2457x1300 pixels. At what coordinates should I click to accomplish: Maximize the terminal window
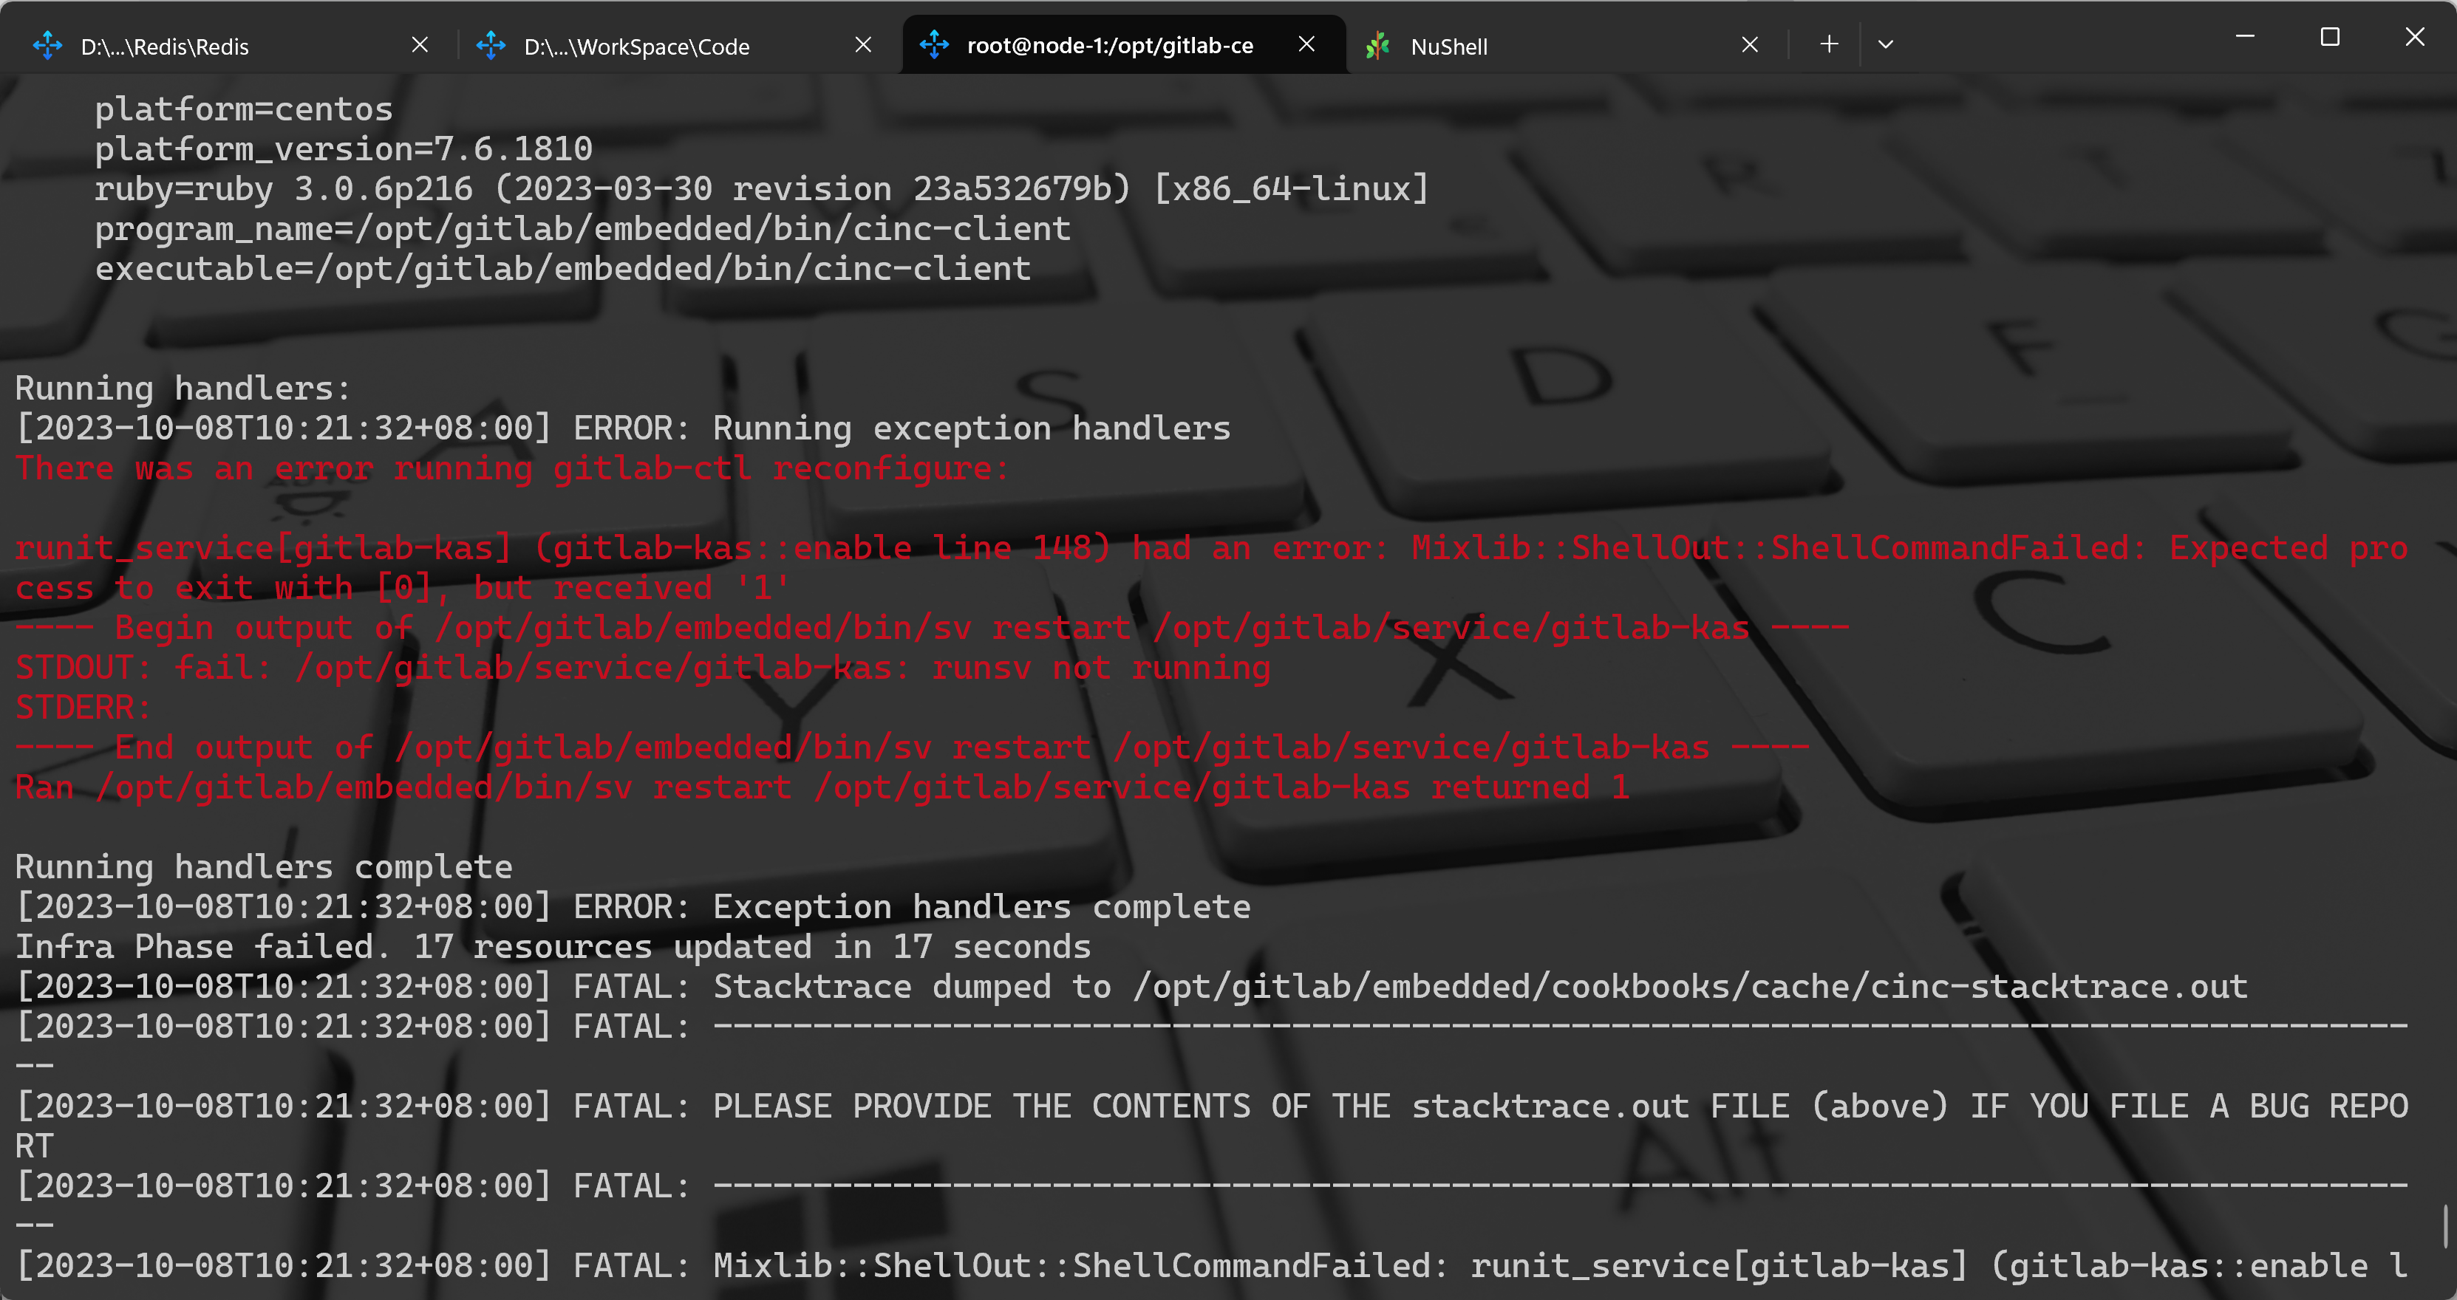pos(2330,36)
